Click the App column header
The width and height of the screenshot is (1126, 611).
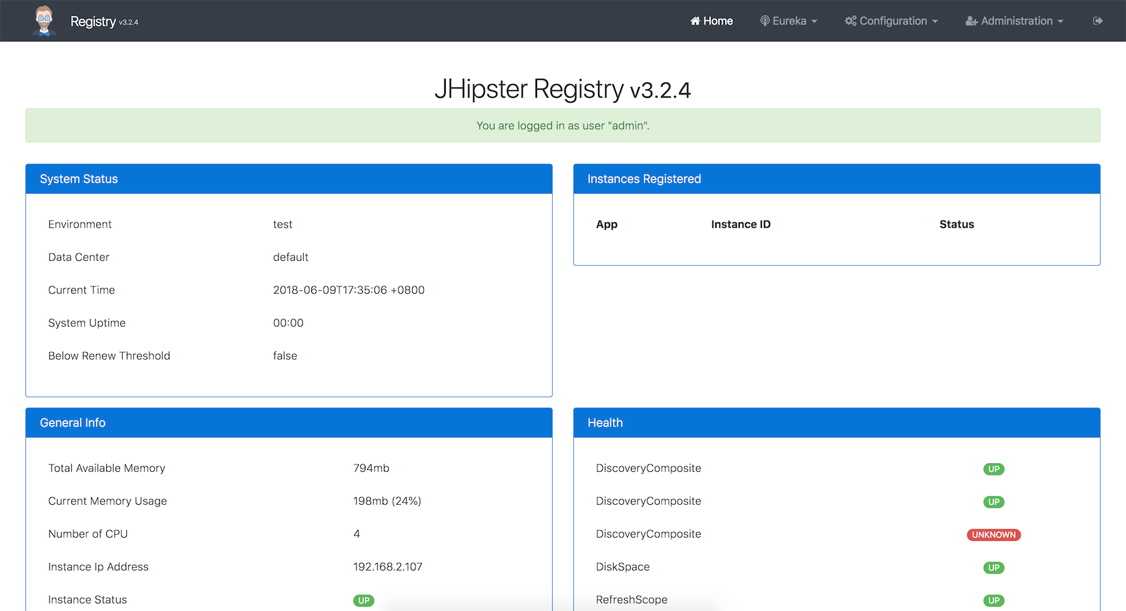607,224
